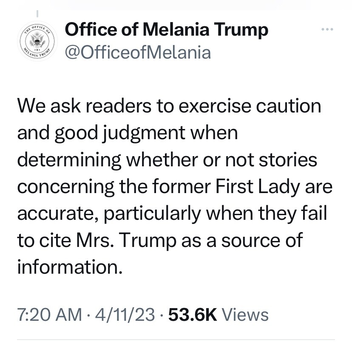Click the thread connector line above avatar

37,14
